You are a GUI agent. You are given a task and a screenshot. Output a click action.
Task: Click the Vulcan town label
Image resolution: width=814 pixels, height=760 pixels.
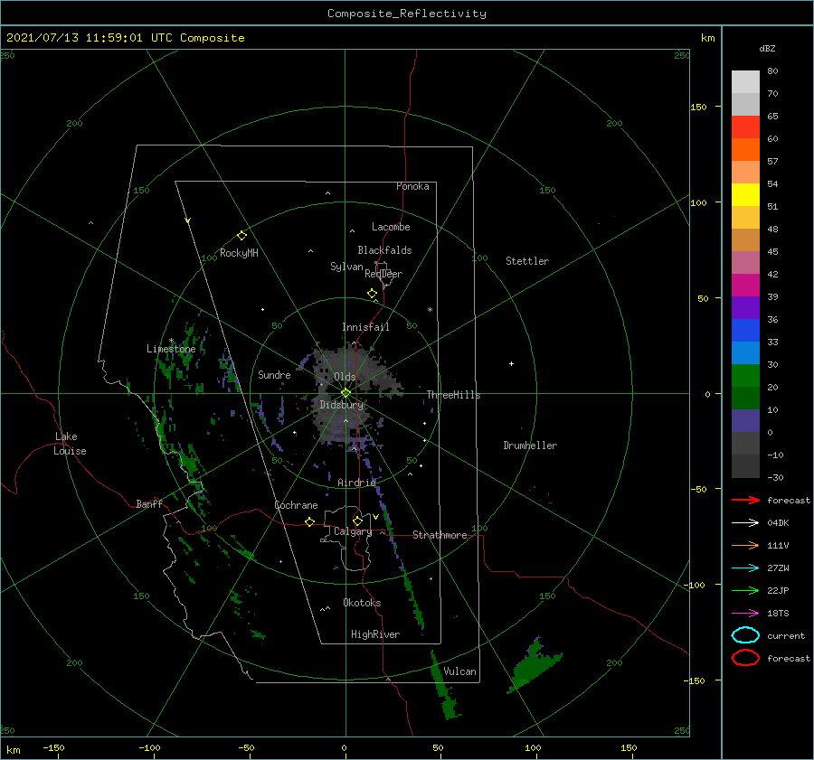pos(460,671)
